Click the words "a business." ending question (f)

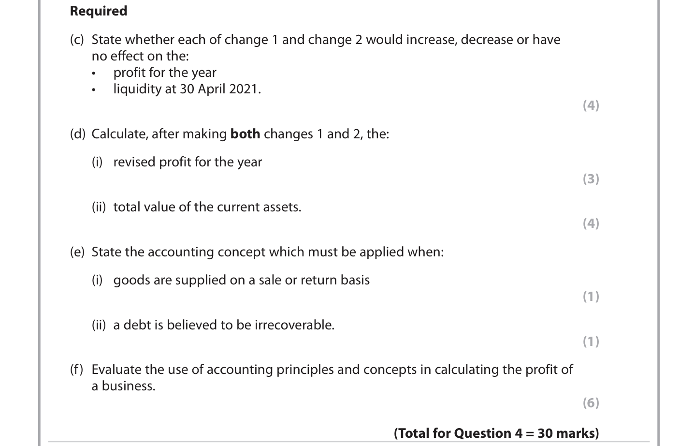click(x=124, y=386)
